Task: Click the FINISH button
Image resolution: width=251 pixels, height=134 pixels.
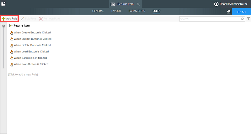Action: (241, 12)
